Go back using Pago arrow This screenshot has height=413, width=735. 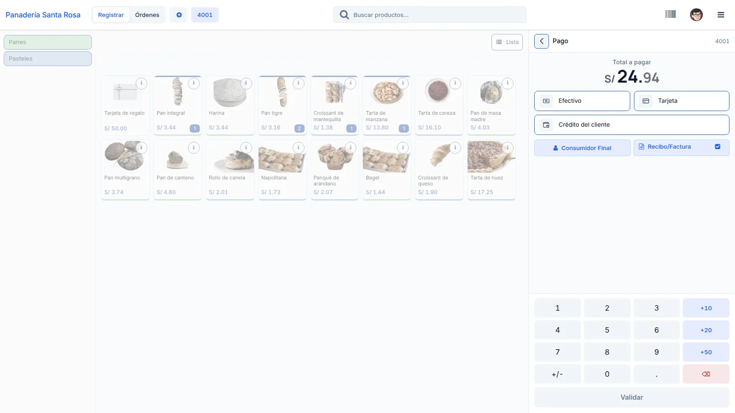(x=542, y=41)
